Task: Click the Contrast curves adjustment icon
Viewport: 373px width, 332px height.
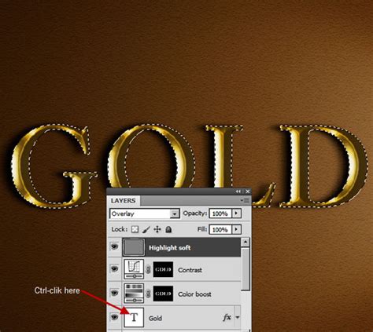Action: (x=134, y=269)
